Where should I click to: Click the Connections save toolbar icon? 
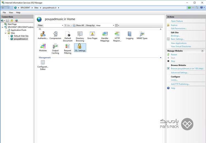coord(7,21)
